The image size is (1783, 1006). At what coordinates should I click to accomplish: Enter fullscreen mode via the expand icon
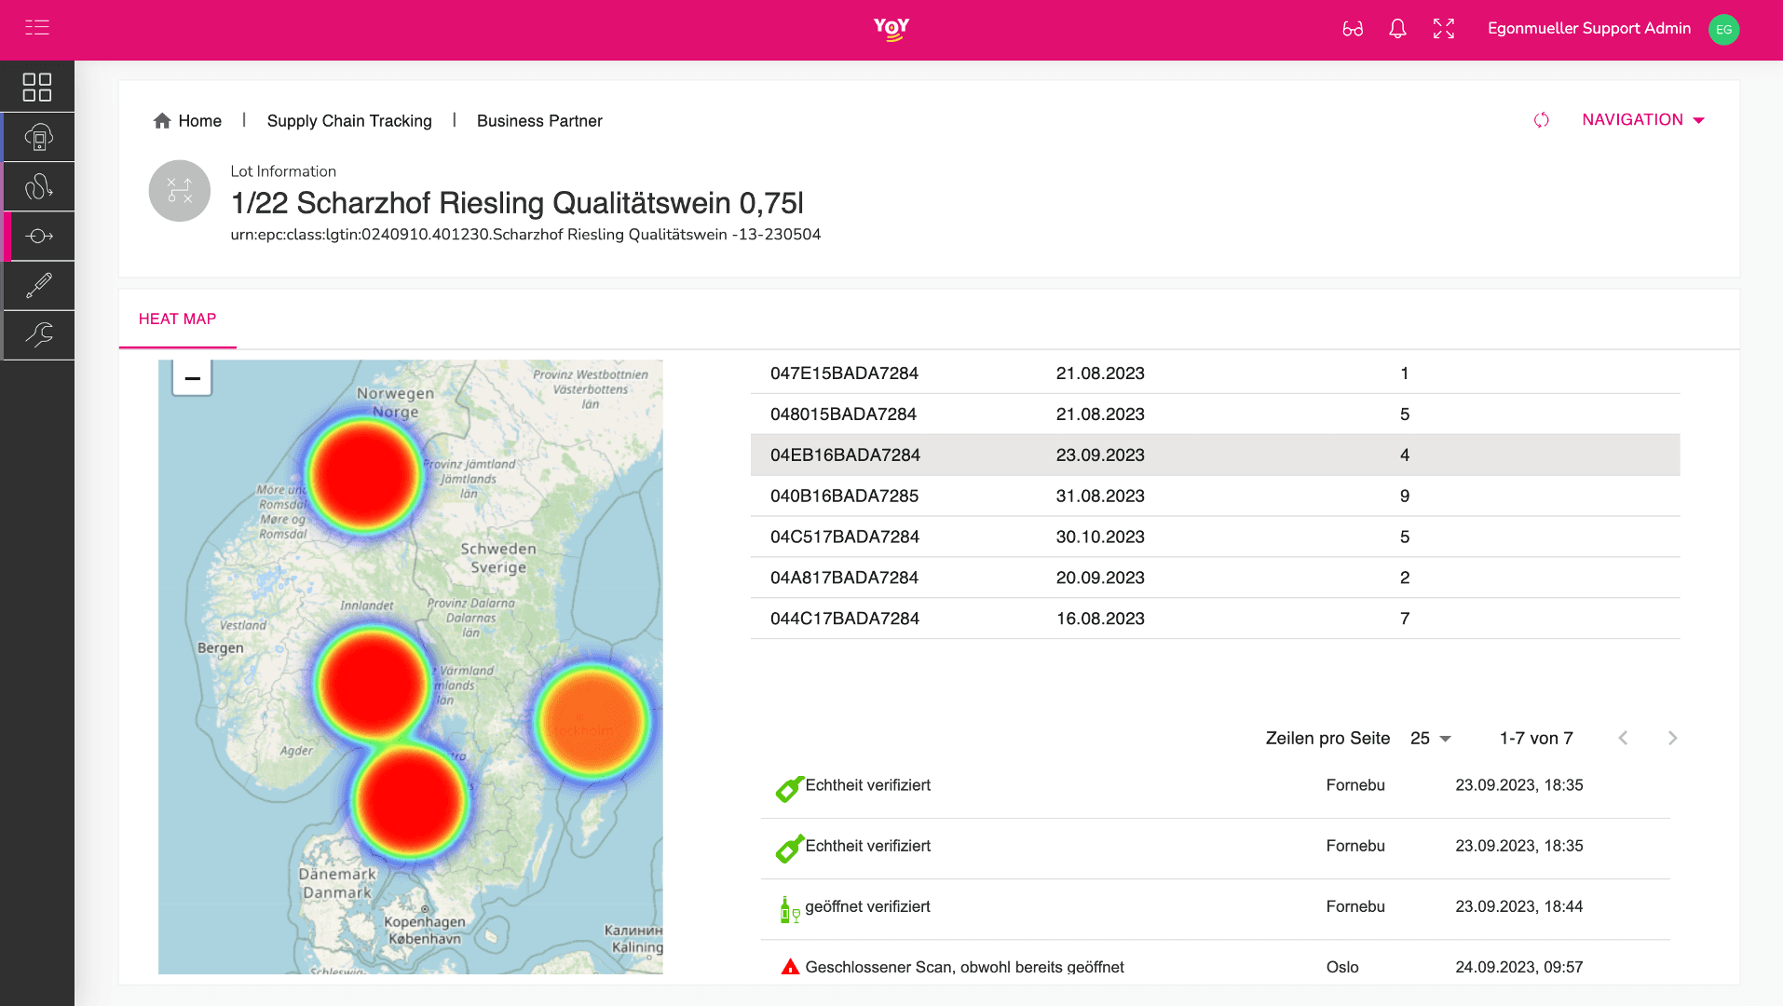(x=1443, y=29)
